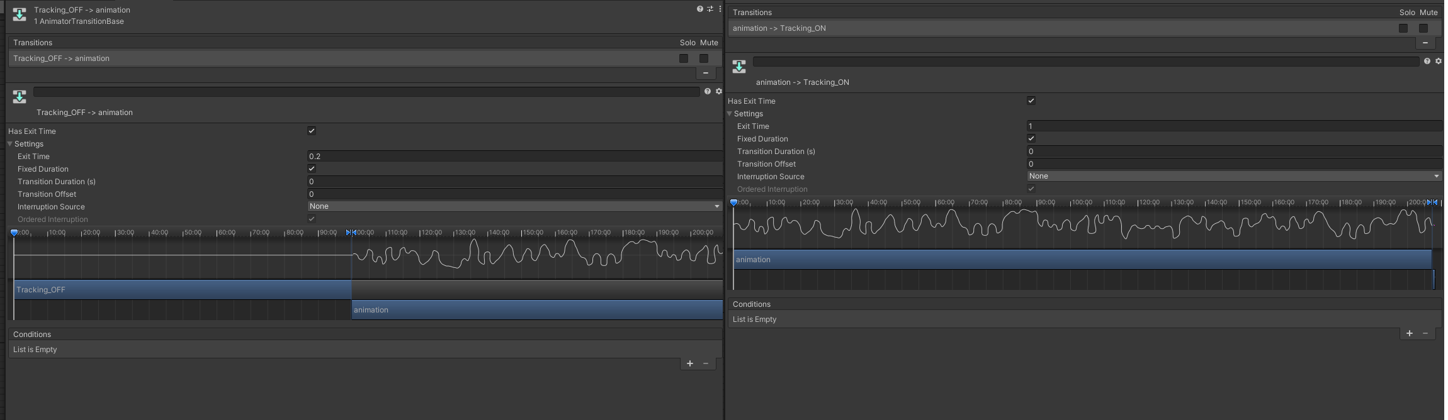
Task: Select the animation clip bar in right timeline
Action: coord(1083,260)
